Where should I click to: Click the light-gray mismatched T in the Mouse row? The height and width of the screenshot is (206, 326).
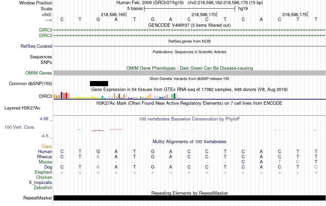point(279,162)
